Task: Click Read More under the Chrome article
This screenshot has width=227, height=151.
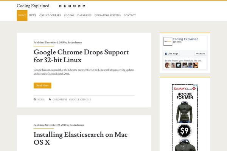Action: click(42, 86)
